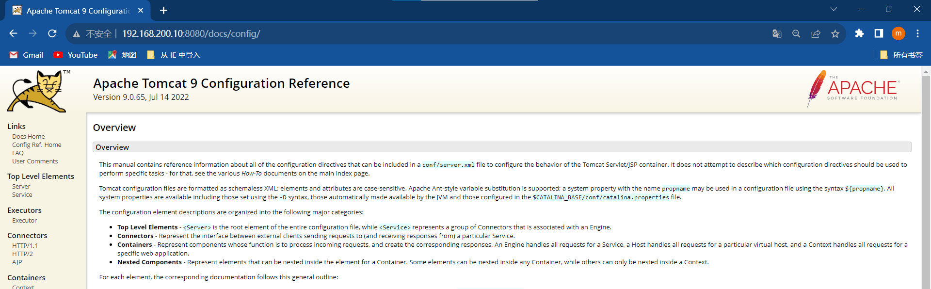Viewport: 931px width, 289px height.
Task: Open the Service element link
Action: pyautogui.click(x=22, y=195)
